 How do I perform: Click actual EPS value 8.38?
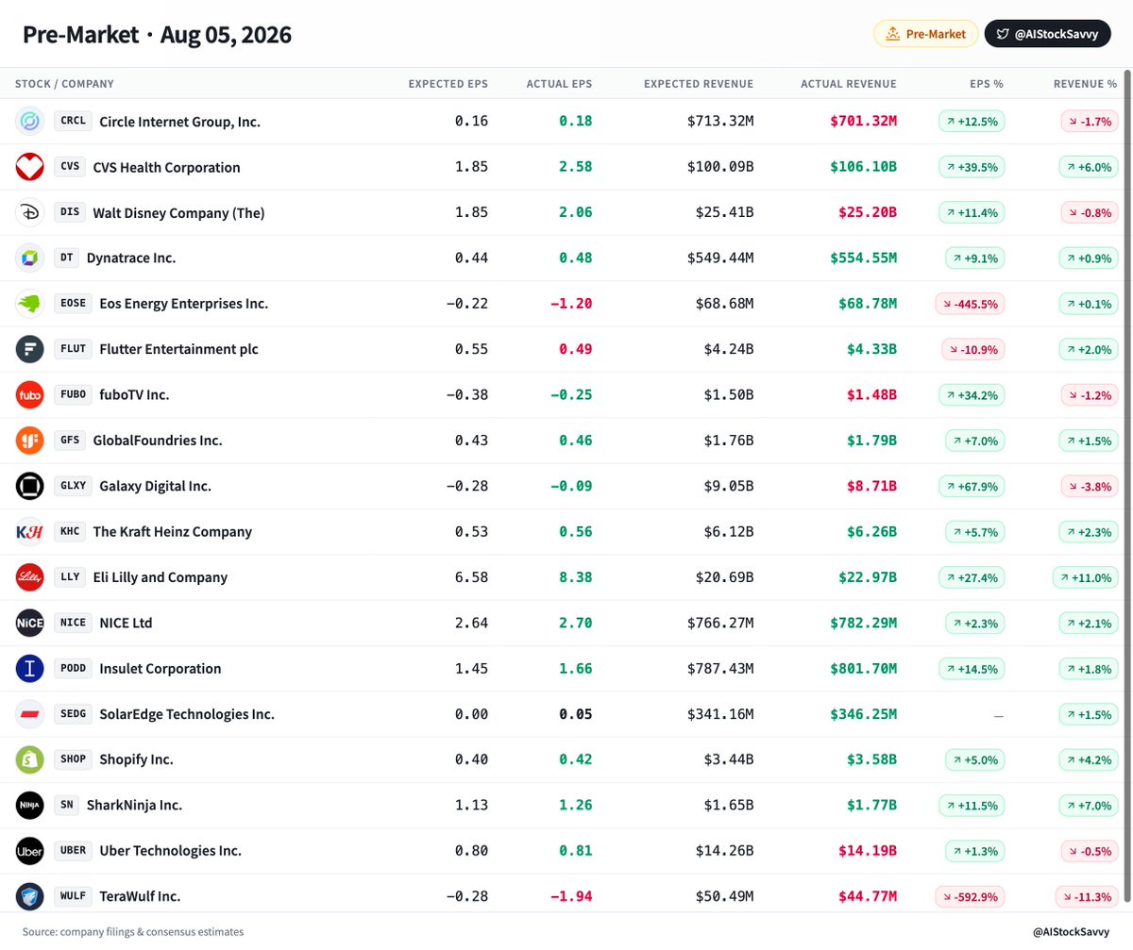[x=576, y=577]
